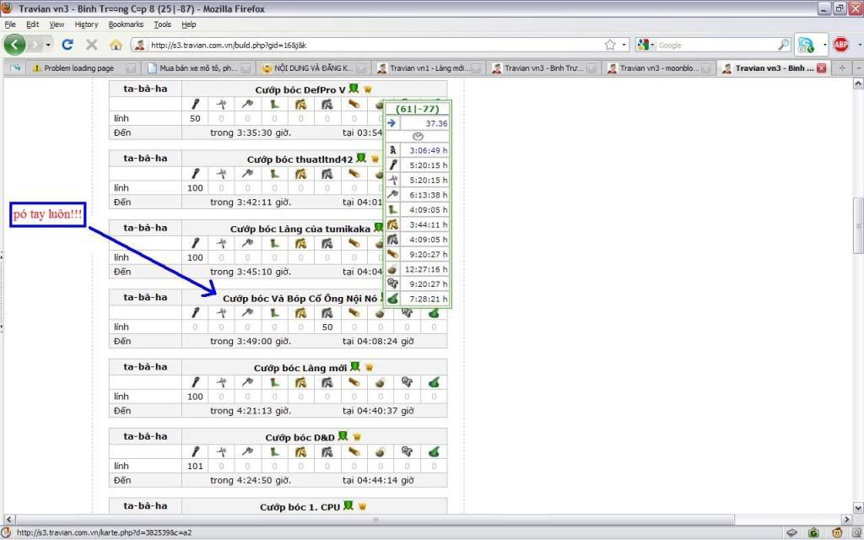The height and width of the screenshot is (540, 864).
Task: Open the Cướp bóc Làng của tumikaka link
Action: (300, 229)
